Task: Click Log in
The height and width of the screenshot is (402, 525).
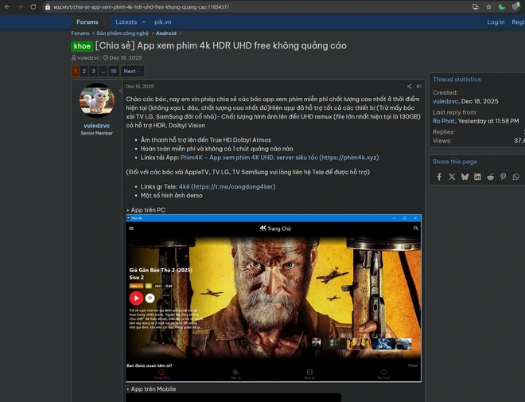Action: pos(496,22)
